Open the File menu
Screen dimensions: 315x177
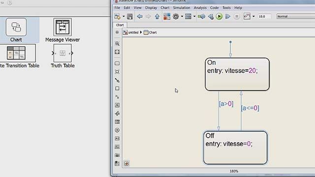pos(117,8)
